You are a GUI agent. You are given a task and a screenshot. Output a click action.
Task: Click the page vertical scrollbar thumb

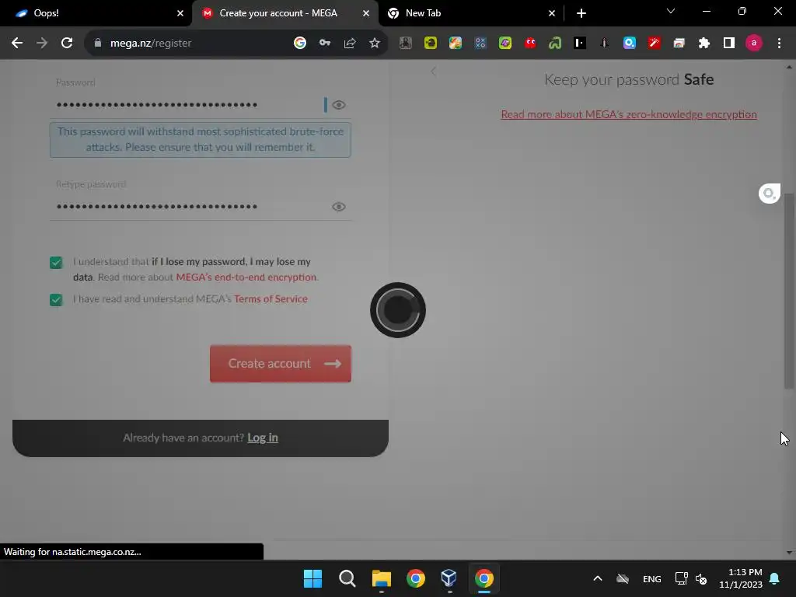point(789,292)
